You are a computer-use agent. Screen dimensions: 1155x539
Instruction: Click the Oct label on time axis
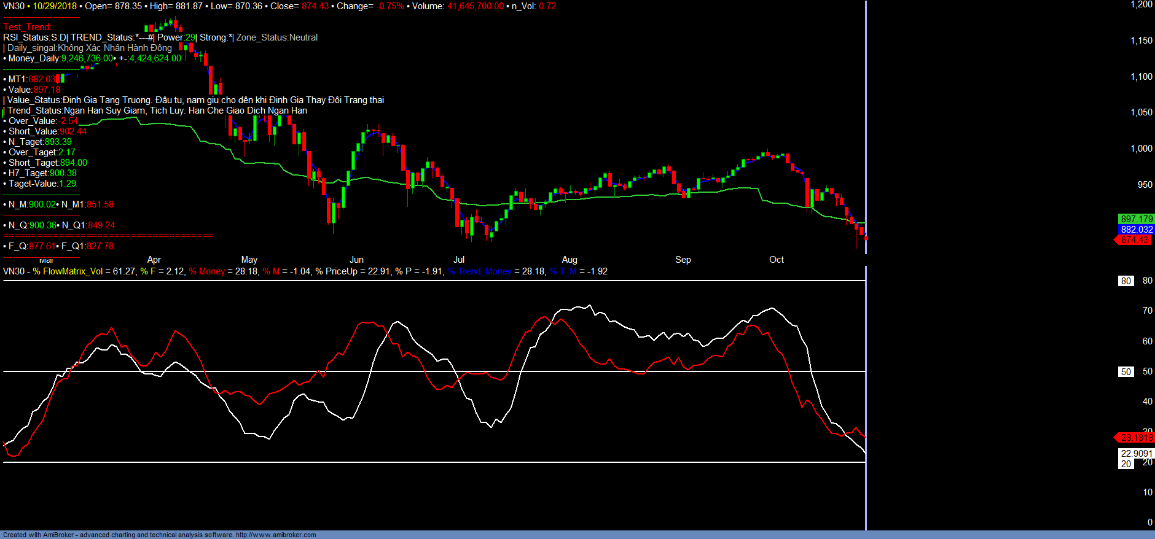click(777, 260)
